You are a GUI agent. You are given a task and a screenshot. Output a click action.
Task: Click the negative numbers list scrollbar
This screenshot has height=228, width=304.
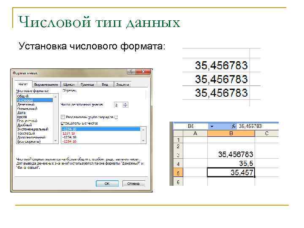tap(143, 135)
